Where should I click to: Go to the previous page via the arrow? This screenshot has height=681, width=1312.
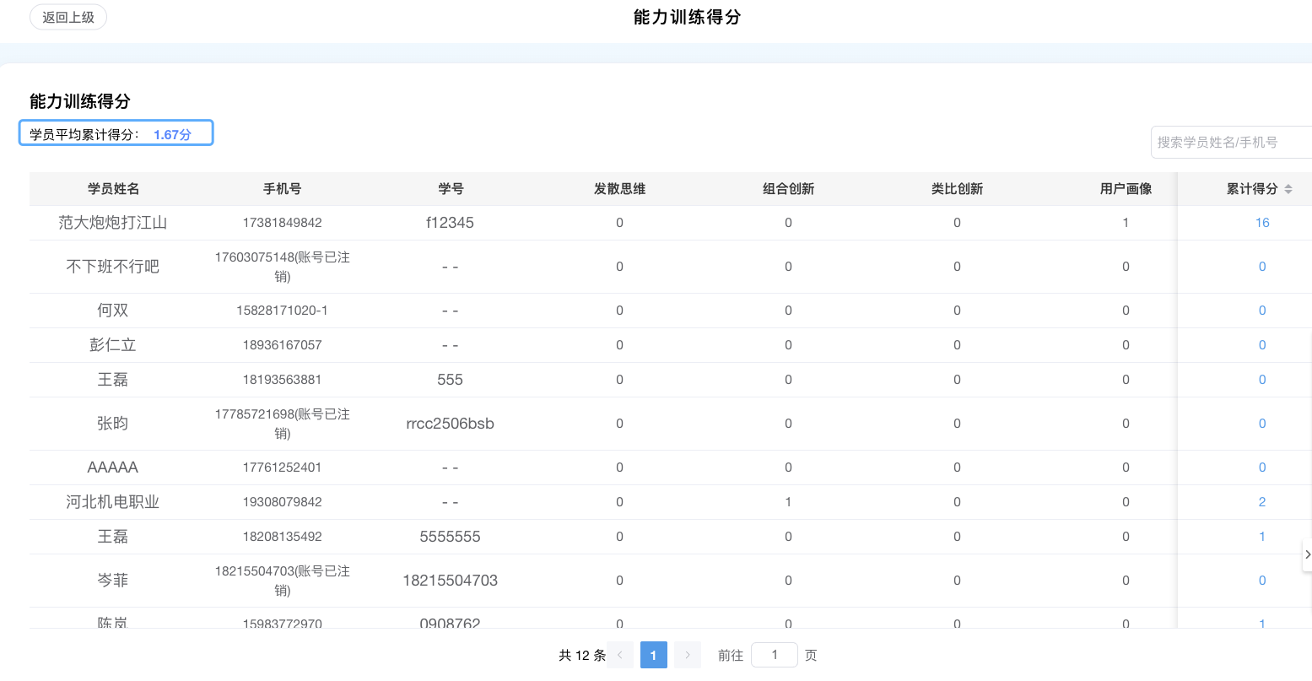point(620,655)
